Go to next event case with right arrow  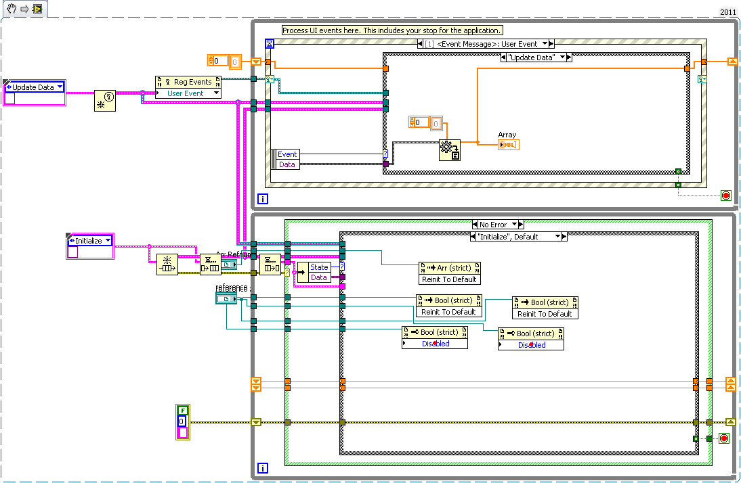[551, 44]
